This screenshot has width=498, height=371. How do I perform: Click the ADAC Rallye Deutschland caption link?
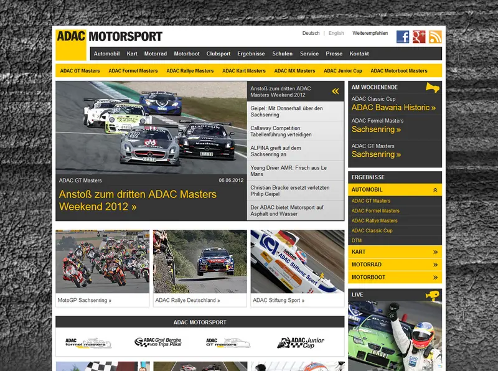pos(187,300)
